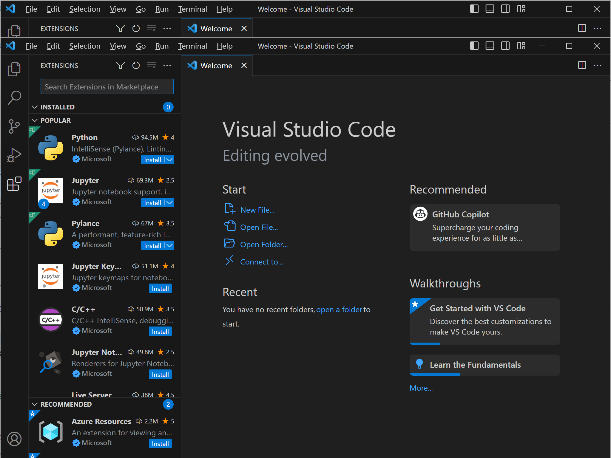Click More... under Walkthroughs
The height and width of the screenshot is (458, 611).
point(421,388)
